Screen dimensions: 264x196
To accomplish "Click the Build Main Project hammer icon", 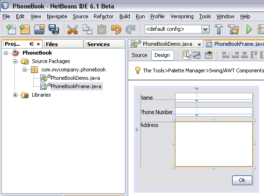I will (219, 29).
